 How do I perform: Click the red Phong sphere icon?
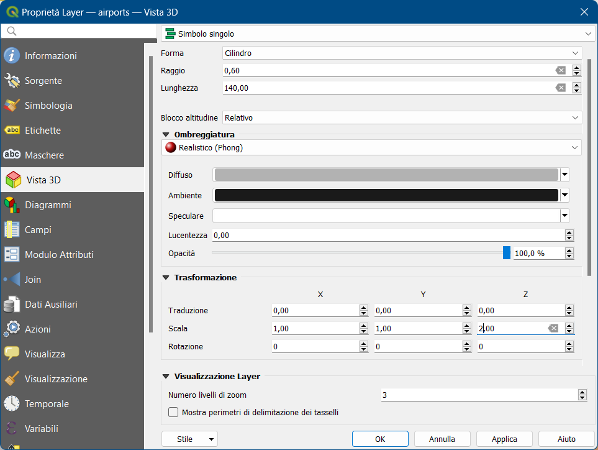[171, 147]
